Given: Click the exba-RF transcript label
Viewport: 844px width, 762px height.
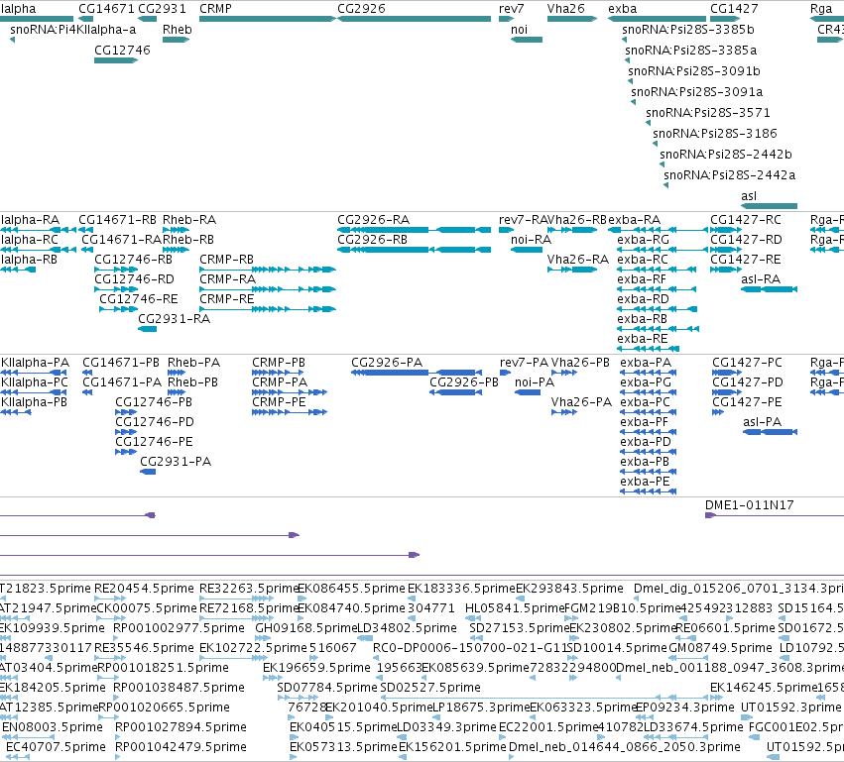Looking at the screenshot, I should (641, 279).
